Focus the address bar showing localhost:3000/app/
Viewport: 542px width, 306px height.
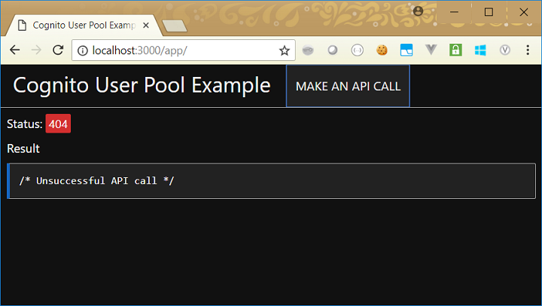click(181, 50)
